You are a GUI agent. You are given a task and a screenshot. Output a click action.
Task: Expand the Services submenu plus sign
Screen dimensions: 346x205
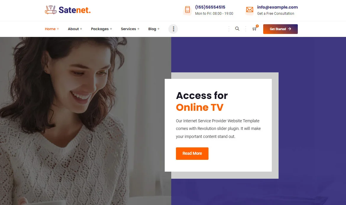[138, 29]
